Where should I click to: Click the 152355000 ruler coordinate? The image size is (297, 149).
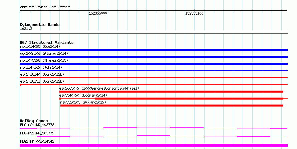point(98,13)
